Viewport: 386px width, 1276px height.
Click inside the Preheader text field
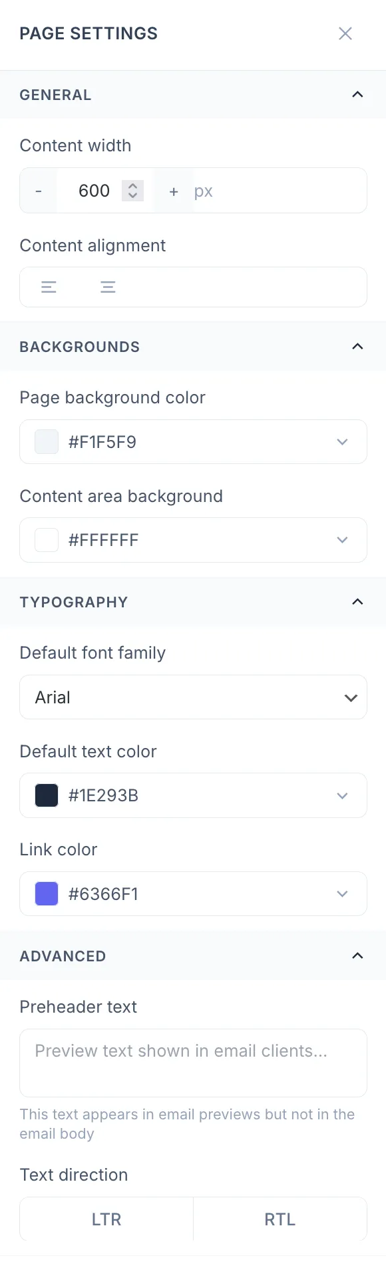coord(193,1062)
